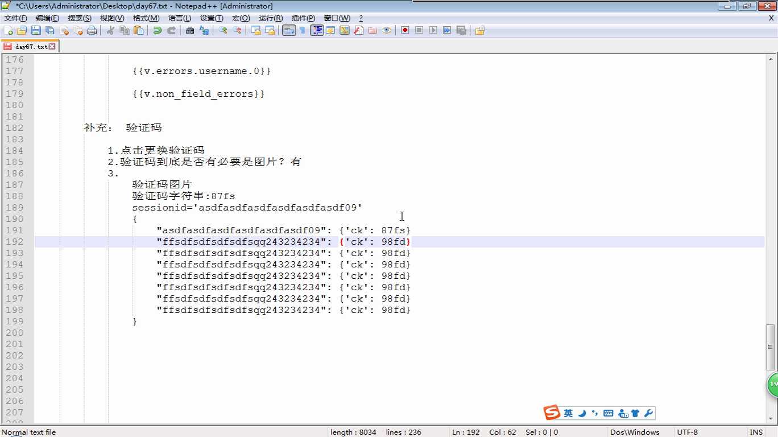778x437 pixels.
Task: Copy selection using toolbar Copy icon
Action: pyautogui.click(x=125, y=31)
